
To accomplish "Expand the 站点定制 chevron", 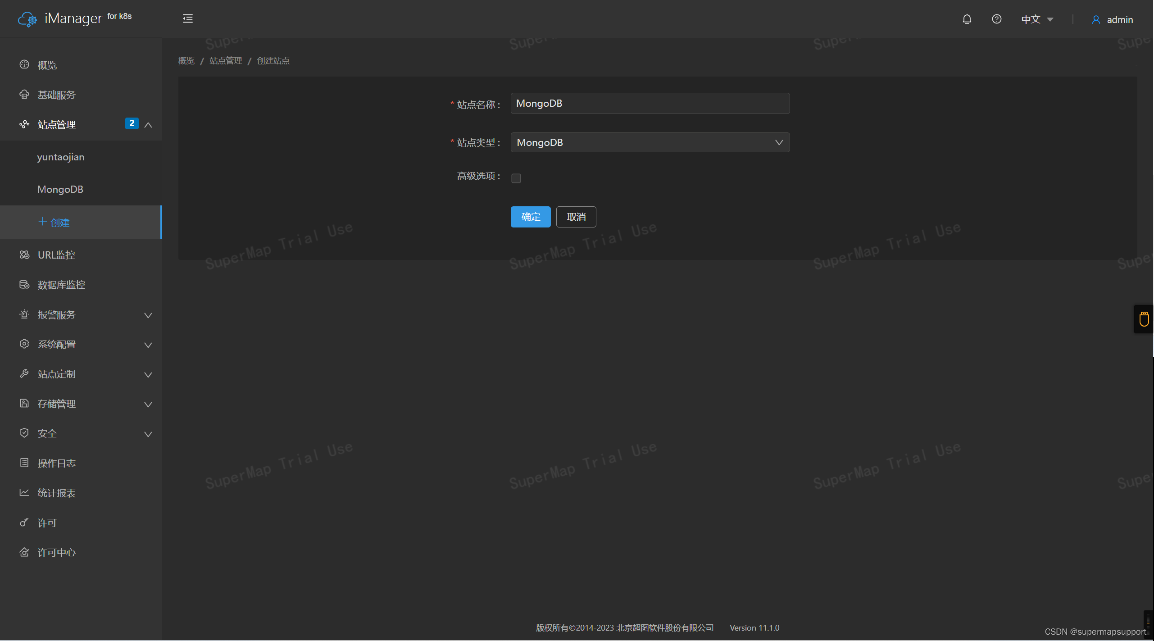I will (148, 374).
